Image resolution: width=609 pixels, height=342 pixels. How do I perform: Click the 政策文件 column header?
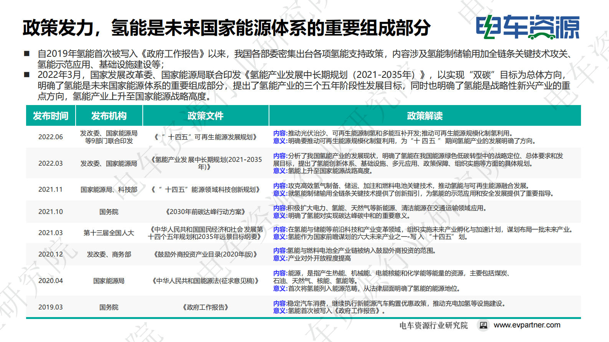(x=206, y=116)
